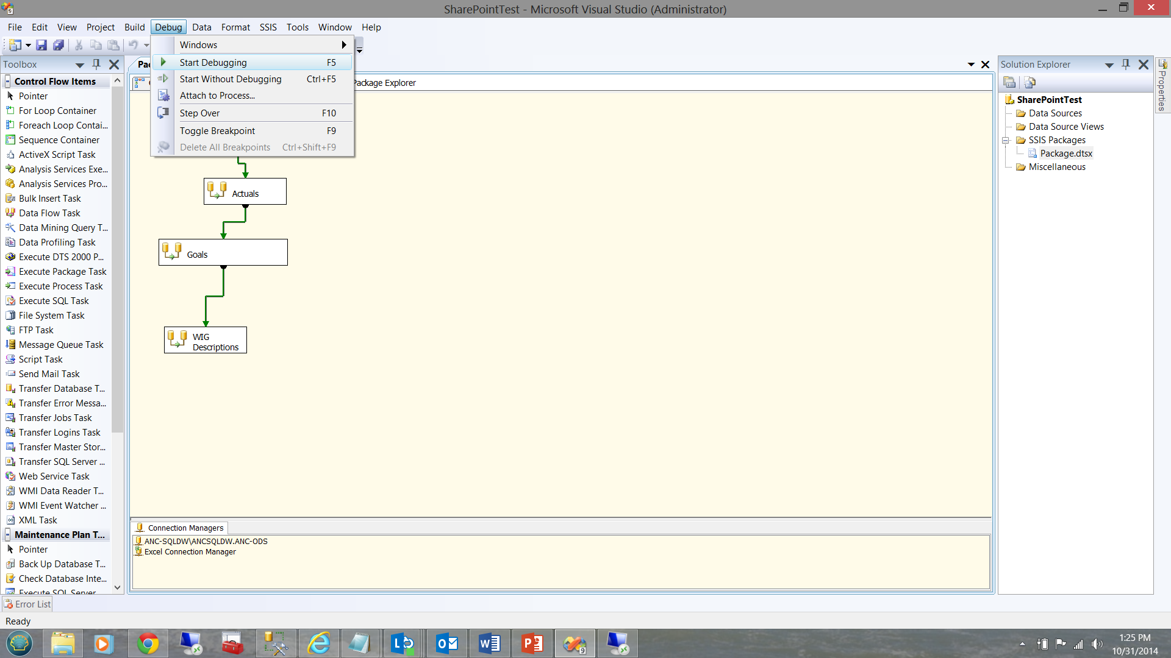Open the SSIS menu

coord(268,27)
